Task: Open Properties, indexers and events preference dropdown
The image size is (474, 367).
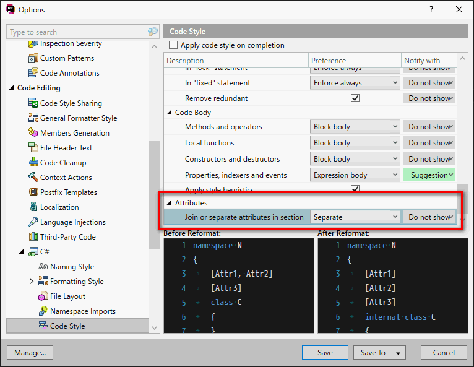Action: point(355,175)
